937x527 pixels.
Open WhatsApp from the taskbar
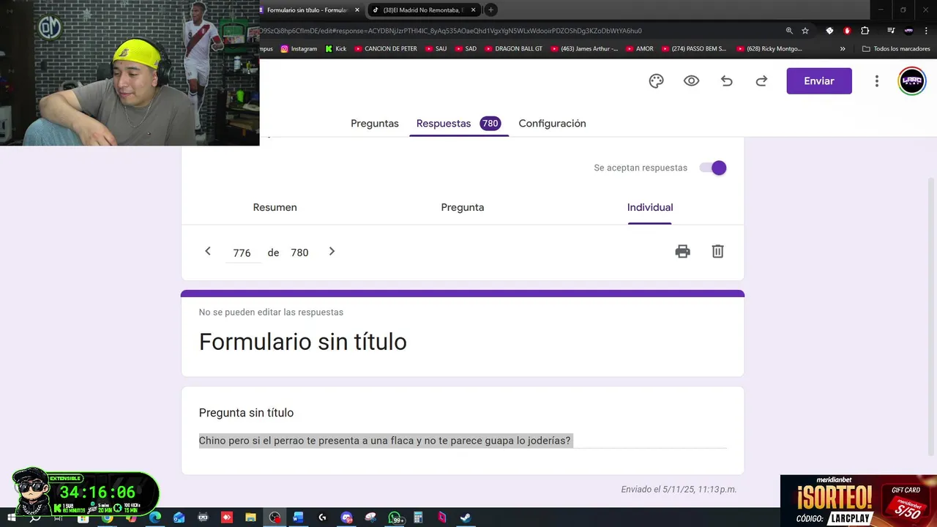[395, 517]
